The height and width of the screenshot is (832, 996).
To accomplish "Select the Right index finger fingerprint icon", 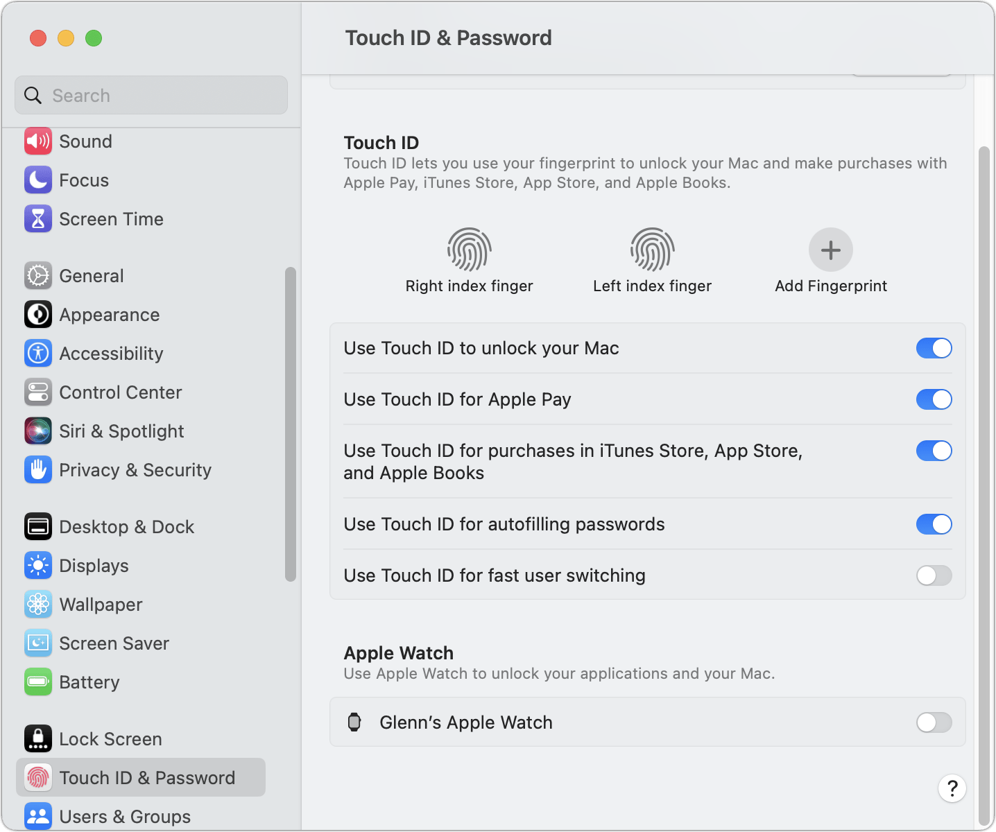I will tap(469, 250).
